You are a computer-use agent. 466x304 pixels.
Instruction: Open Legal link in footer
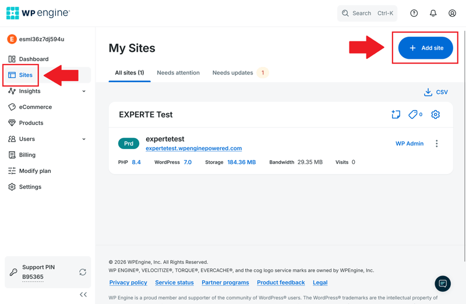(x=320, y=282)
